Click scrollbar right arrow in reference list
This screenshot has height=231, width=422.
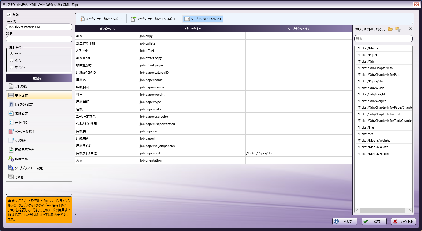click(x=410, y=211)
